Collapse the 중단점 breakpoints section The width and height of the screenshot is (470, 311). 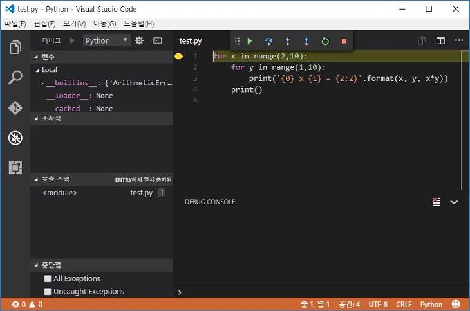tap(36, 265)
